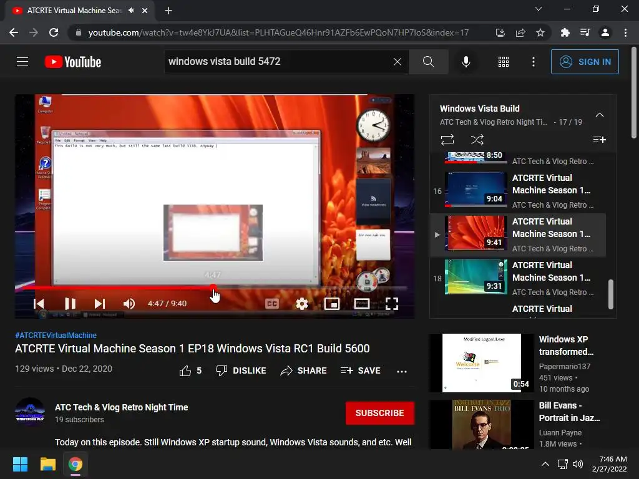Go back in browser history
The height and width of the screenshot is (479, 639).
pyautogui.click(x=14, y=32)
